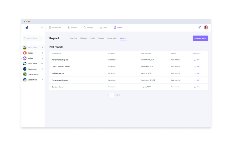Select Garlic Media client name
This screenshot has height=146, width=232.
32,64
